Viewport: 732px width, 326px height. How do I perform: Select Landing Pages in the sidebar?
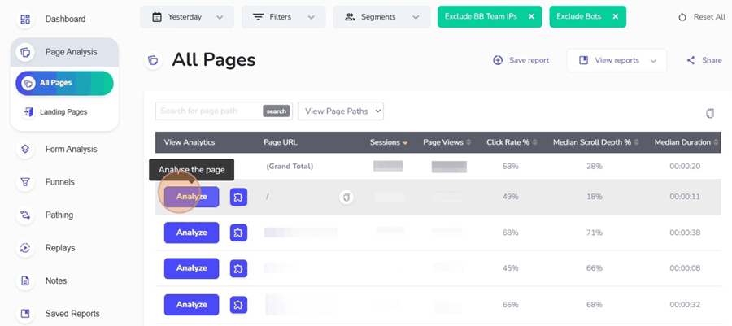63,112
